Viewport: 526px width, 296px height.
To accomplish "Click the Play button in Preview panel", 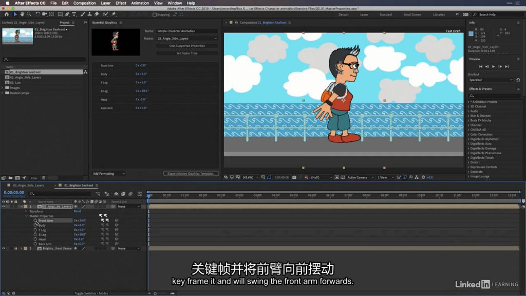I will (494, 66).
